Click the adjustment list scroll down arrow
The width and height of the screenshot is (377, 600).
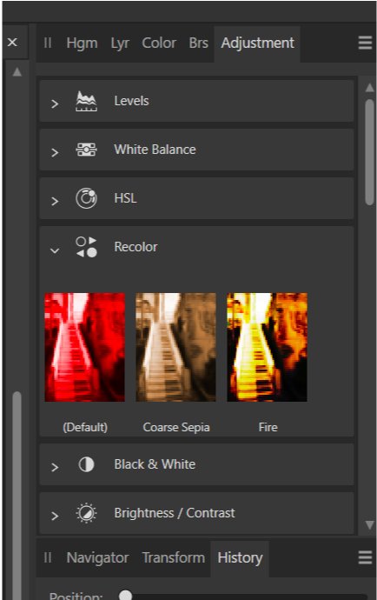[369, 524]
